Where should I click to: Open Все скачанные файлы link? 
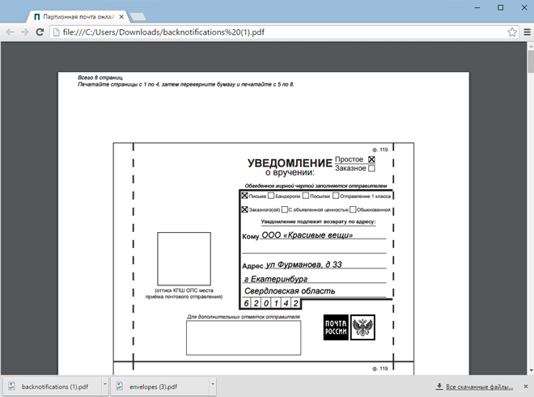coord(479,386)
